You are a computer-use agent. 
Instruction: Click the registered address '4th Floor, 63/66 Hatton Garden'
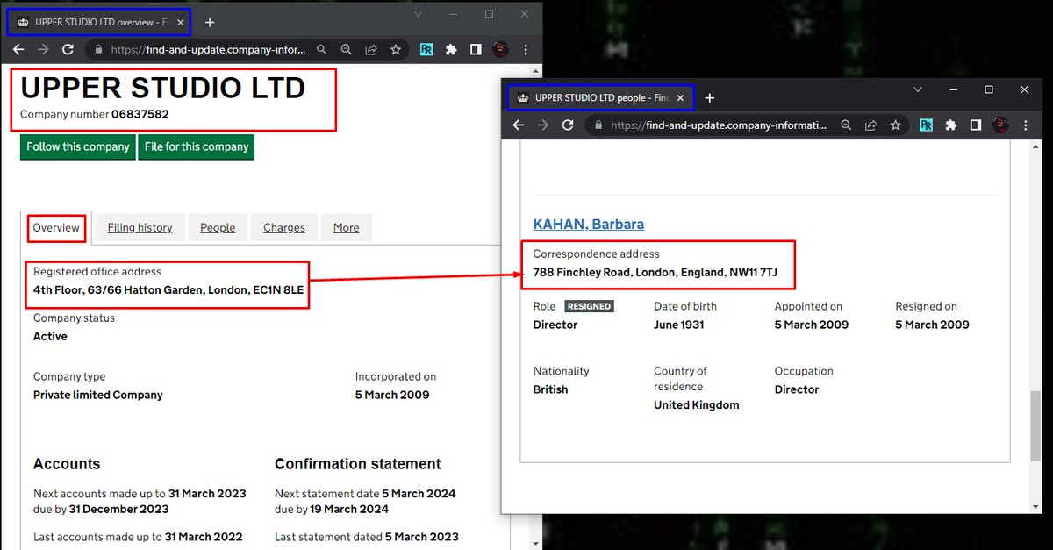pos(168,289)
